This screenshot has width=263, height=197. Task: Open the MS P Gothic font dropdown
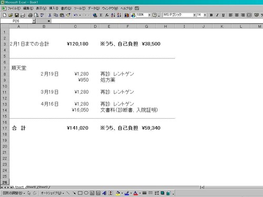click(194, 15)
